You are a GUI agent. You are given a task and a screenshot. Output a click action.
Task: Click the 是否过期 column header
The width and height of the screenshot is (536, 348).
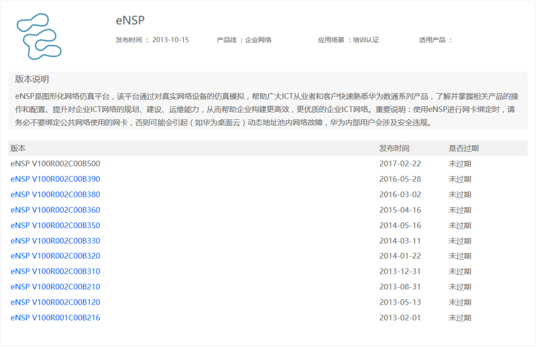(463, 149)
